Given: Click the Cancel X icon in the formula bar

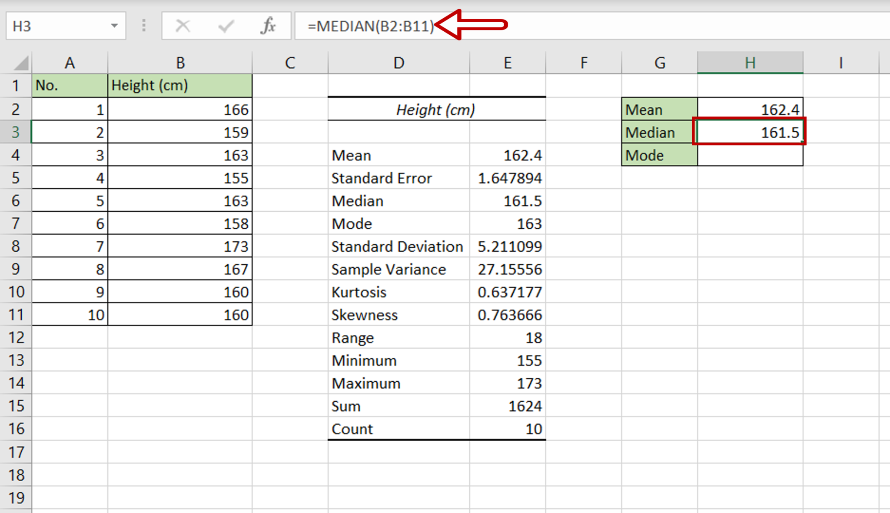Looking at the screenshot, I should [x=183, y=26].
